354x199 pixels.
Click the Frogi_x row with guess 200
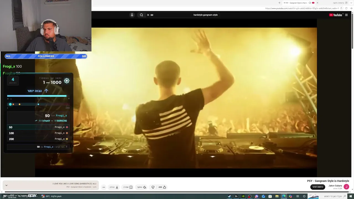[38, 139]
